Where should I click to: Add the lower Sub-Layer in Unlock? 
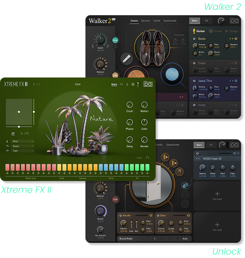tap(217, 227)
